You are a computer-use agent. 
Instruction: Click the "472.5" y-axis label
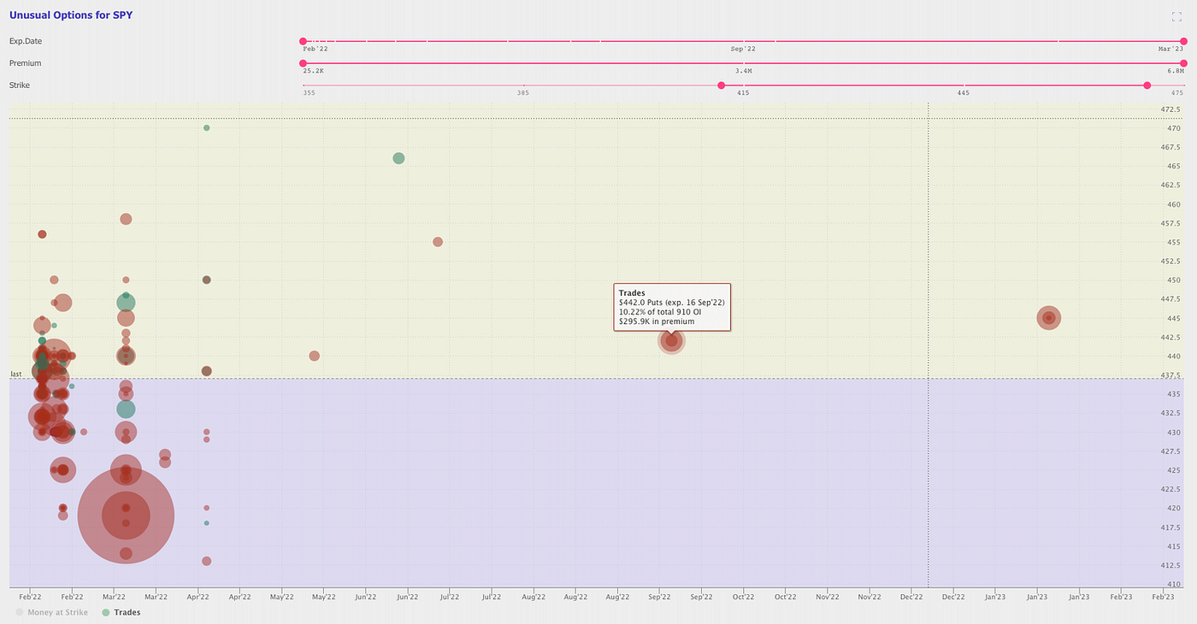point(1171,109)
